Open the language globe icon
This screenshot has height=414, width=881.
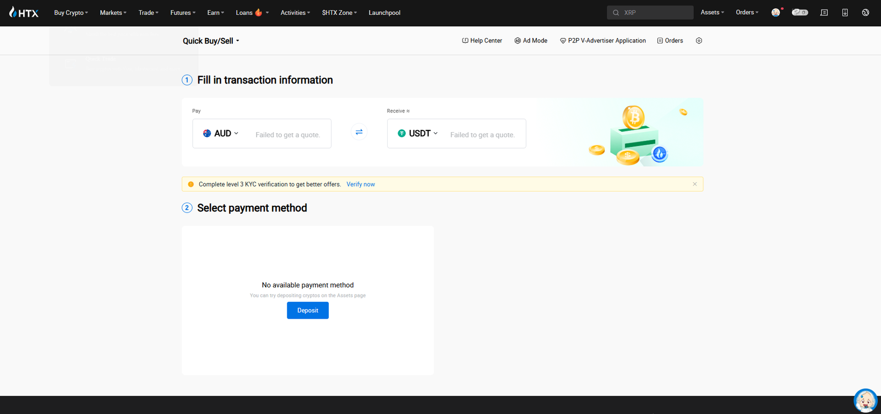[x=866, y=13]
